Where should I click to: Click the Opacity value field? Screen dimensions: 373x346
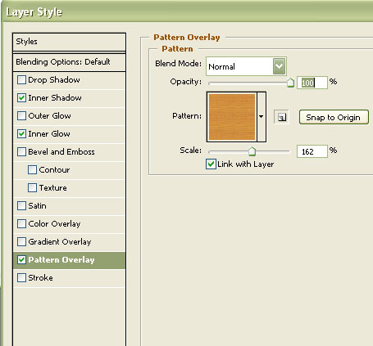[312, 83]
